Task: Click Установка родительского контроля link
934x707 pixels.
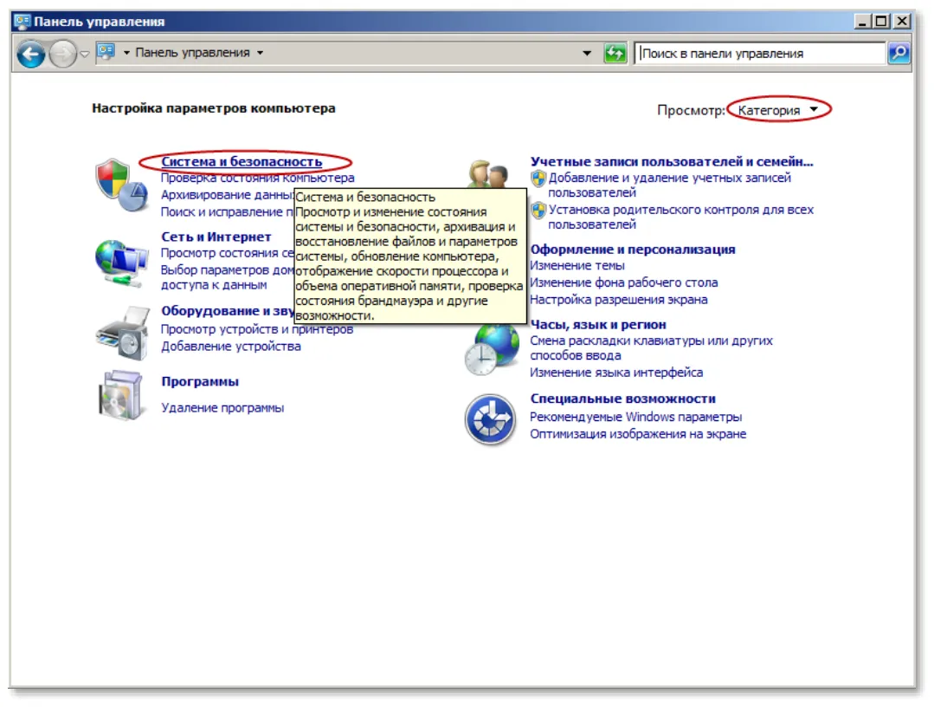Action: pos(681,217)
